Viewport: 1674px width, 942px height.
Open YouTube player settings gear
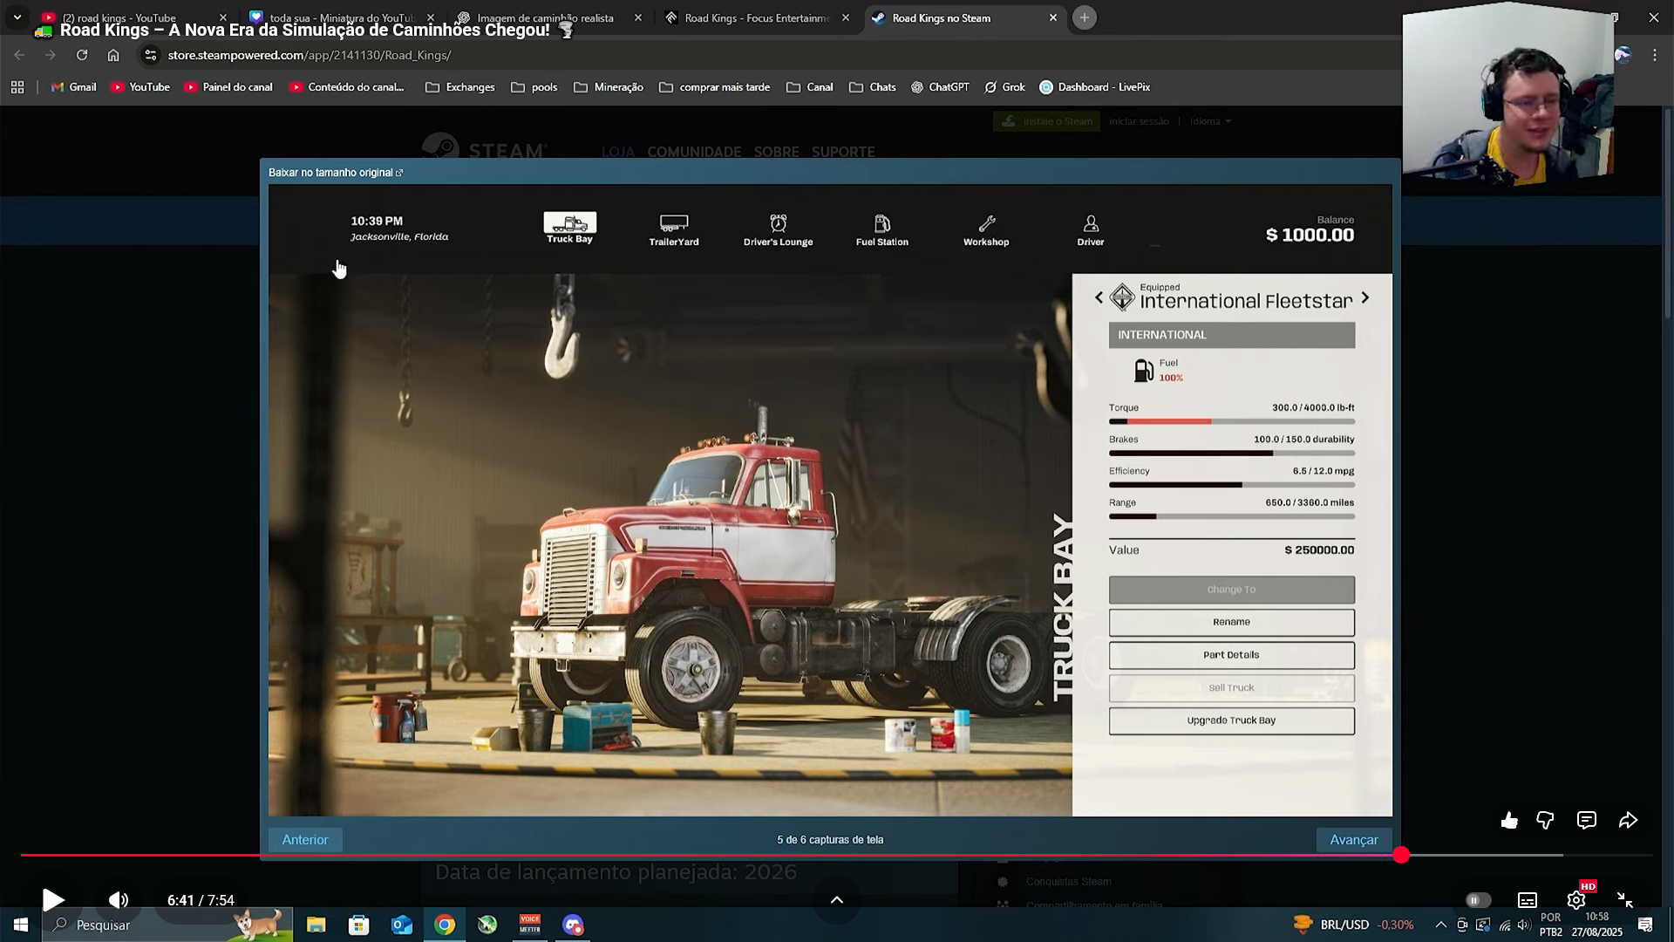click(x=1576, y=900)
